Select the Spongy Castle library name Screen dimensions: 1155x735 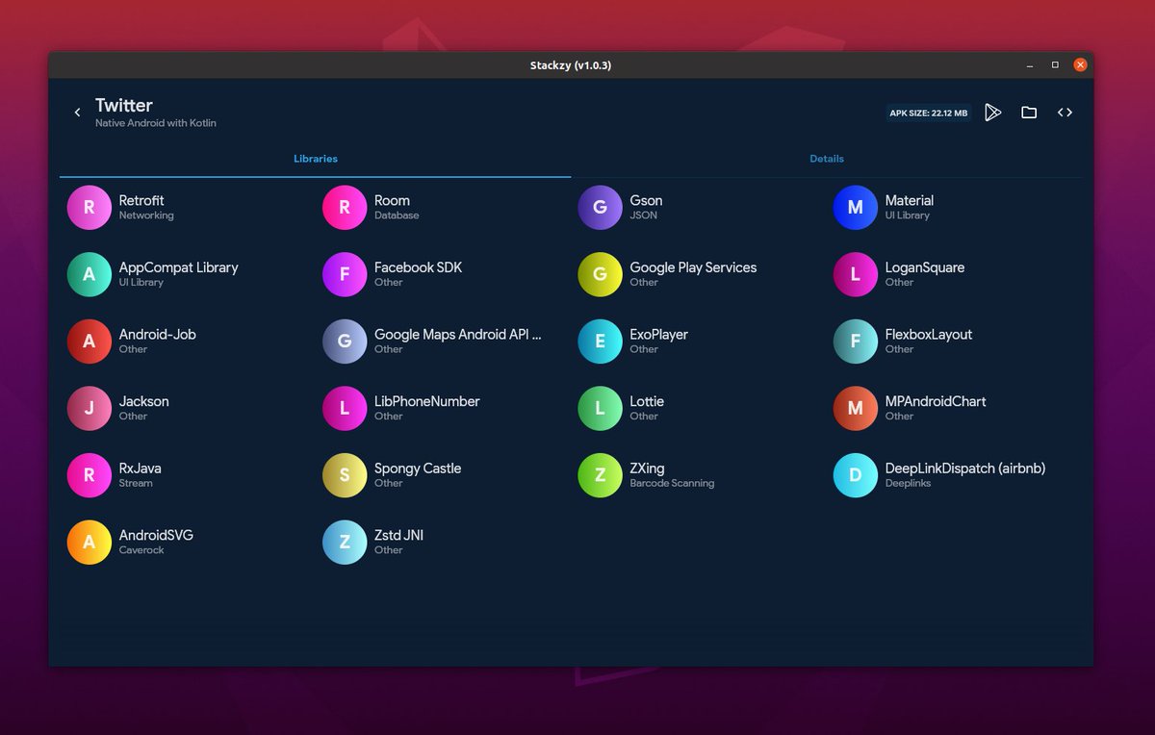pos(418,469)
